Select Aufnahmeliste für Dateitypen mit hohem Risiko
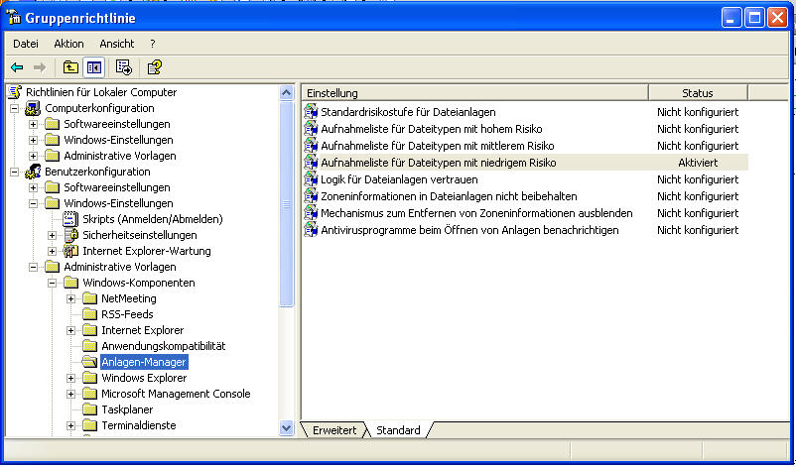The image size is (796, 467). click(432, 129)
